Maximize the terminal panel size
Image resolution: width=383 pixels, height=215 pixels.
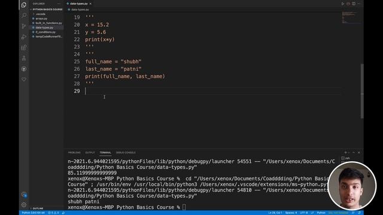(x=354, y=153)
